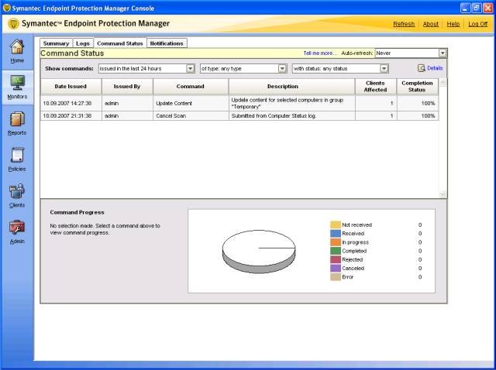The height and width of the screenshot is (370, 496).
Task: Open the Home page icon
Action: (x=17, y=46)
